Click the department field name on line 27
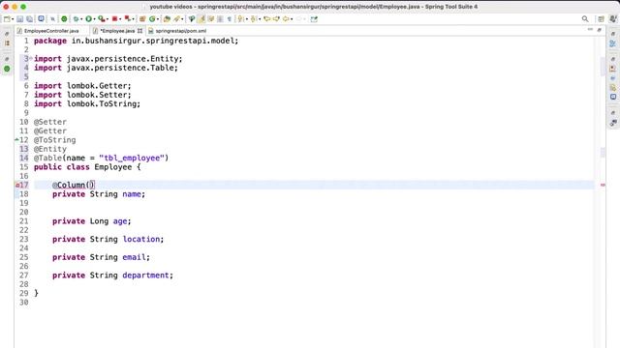Screen dimensions: 620x348 click(x=145, y=275)
